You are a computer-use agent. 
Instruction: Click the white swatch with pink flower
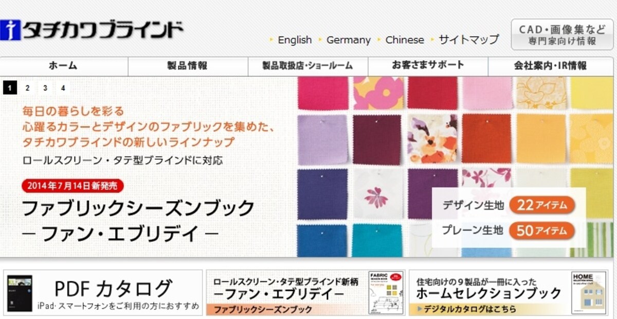tap(378, 193)
